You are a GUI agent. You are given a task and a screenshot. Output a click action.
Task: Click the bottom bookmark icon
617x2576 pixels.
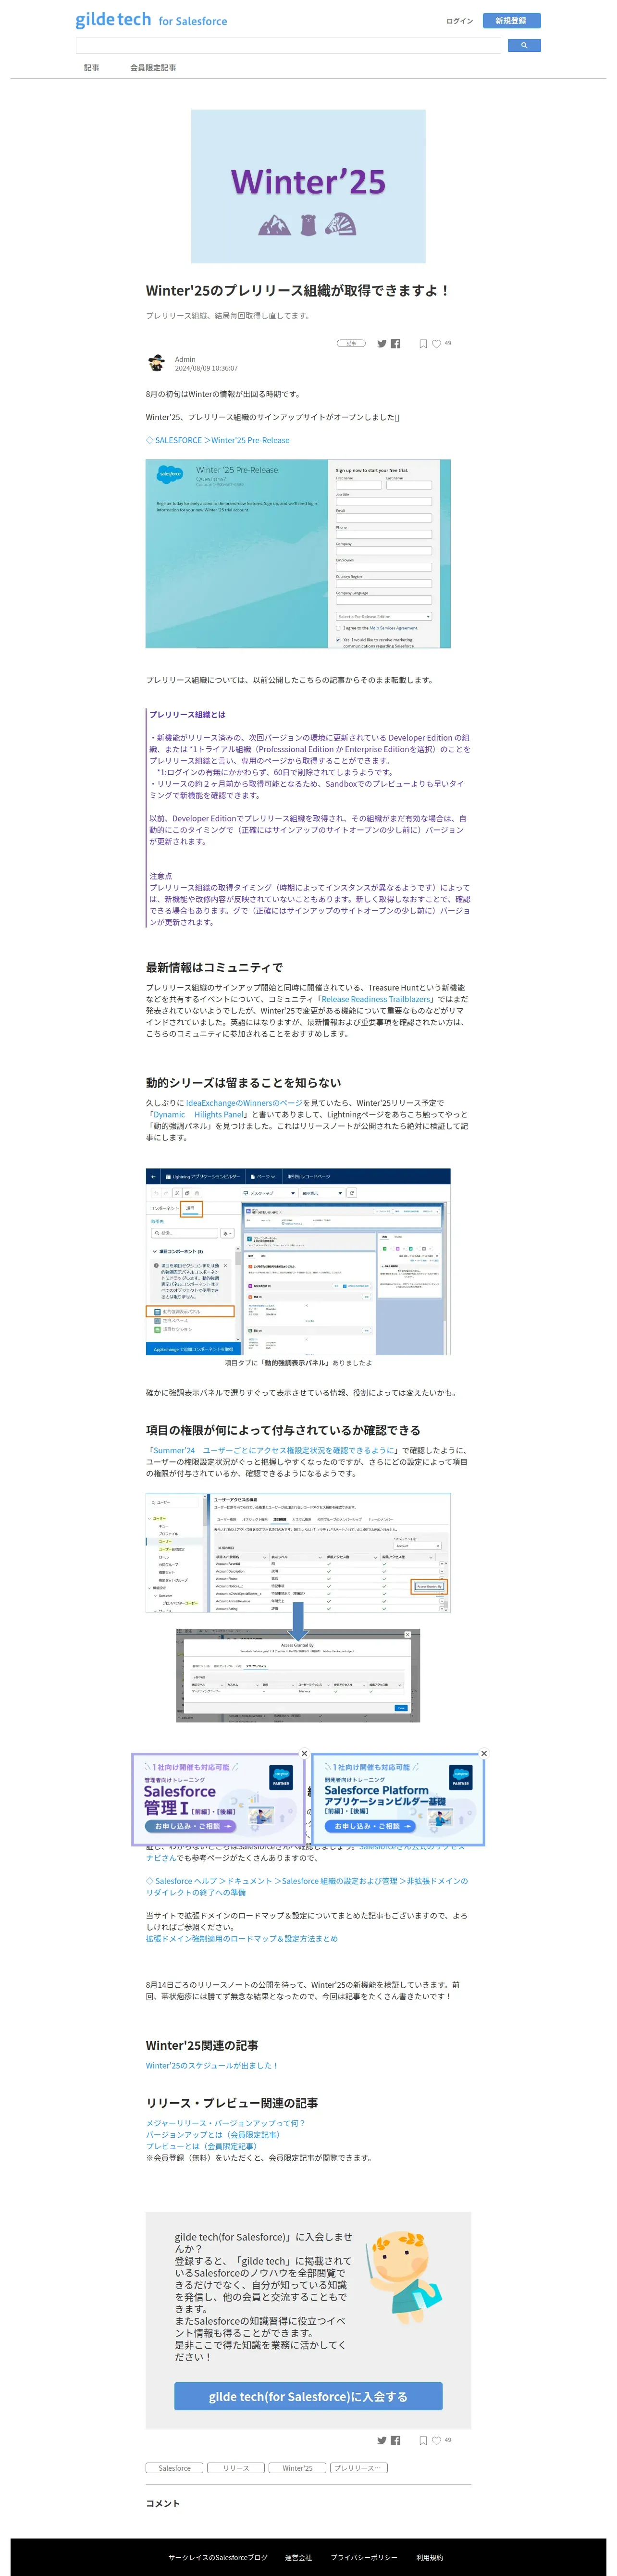(423, 2440)
